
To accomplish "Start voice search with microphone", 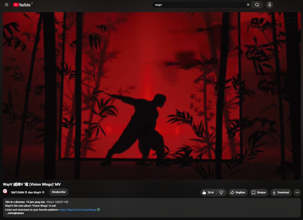I will [x=270, y=5].
